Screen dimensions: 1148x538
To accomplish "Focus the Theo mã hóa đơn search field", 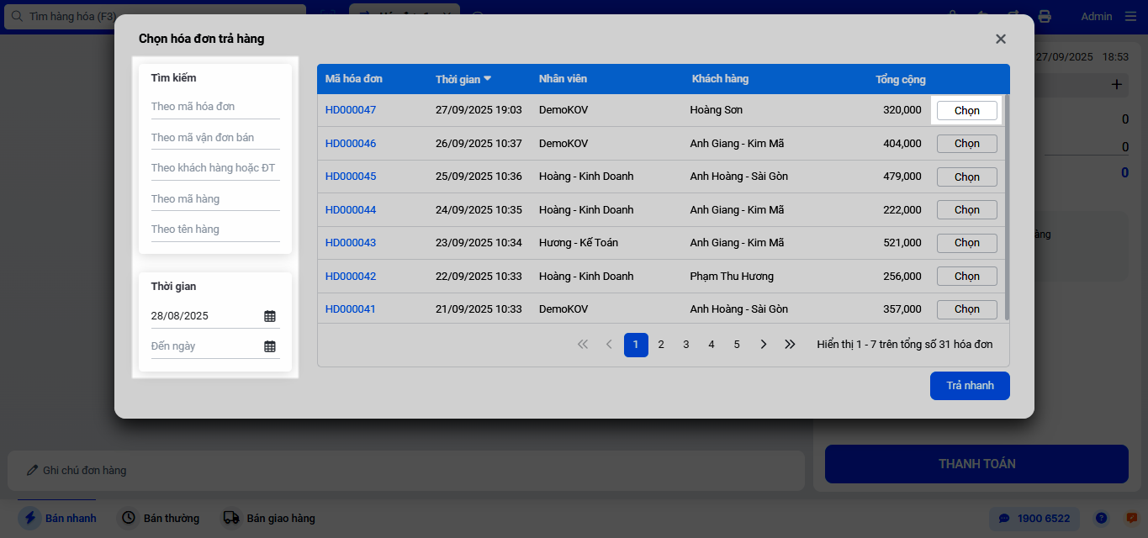I will [x=215, y=107].
